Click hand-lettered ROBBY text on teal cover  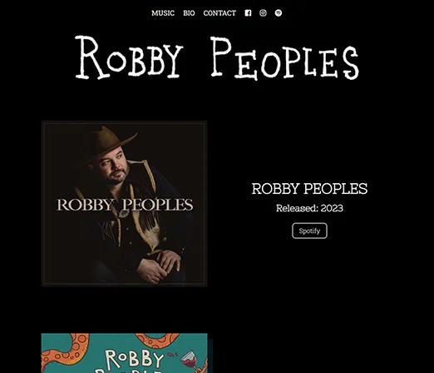point(135,359)
